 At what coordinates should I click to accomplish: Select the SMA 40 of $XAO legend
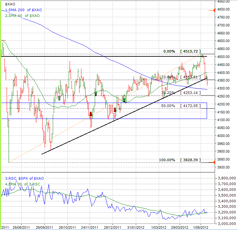coord(22,15)
